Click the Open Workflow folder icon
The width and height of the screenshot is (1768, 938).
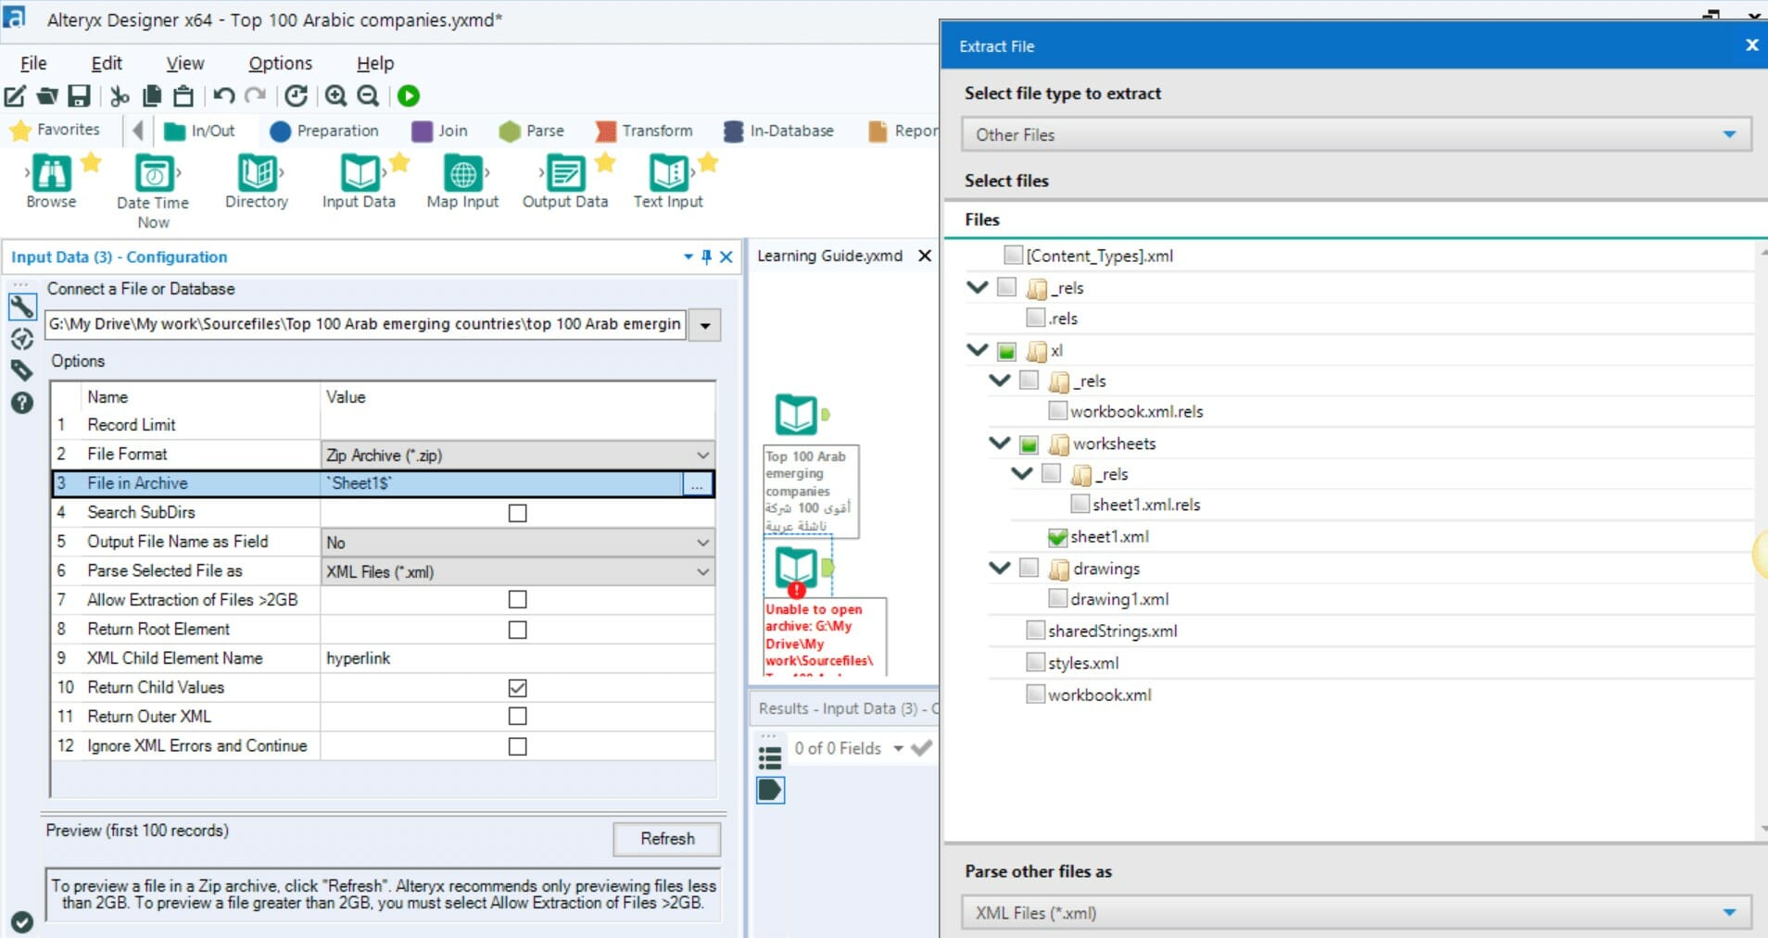click(x=47, y=95)
